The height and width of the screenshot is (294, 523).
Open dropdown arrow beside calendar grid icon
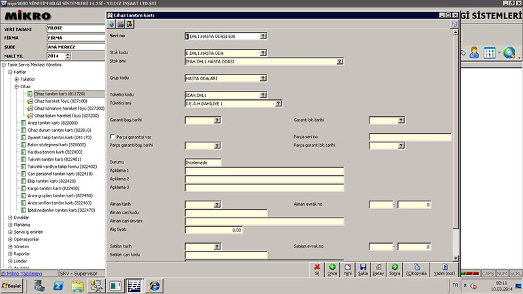pyautogui.click(x=499, y=53)
